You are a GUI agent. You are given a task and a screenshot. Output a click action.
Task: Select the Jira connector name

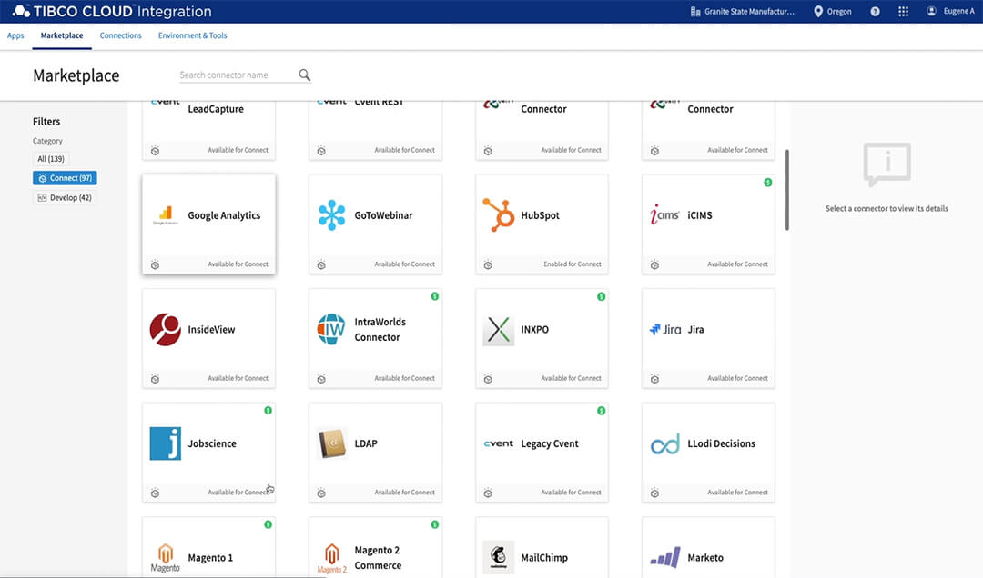click(x=696, y=329)
